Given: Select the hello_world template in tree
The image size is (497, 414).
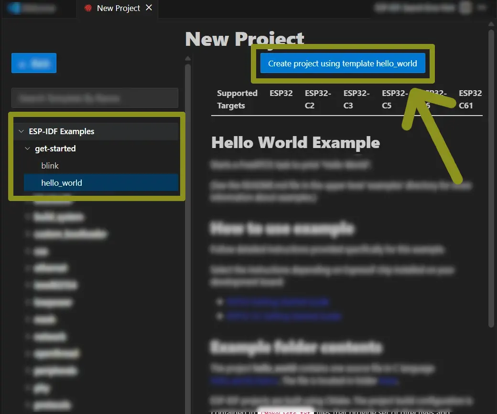Looking at the screenshot, I should click(x=62, y=183).
